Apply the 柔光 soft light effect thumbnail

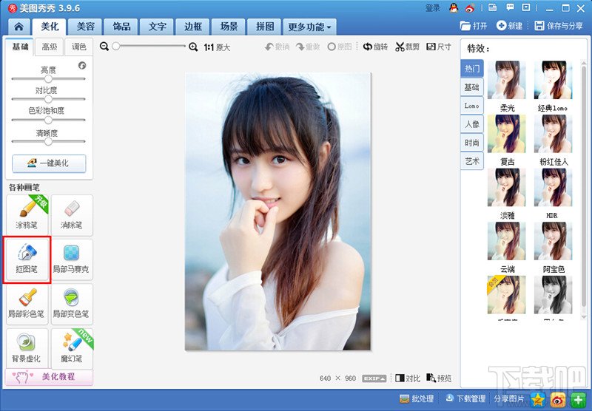[x=506, y=81]
